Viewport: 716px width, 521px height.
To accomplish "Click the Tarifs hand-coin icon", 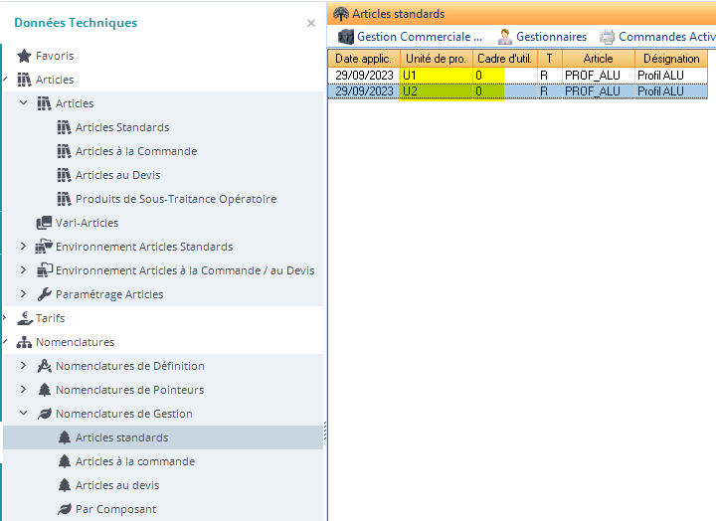I will (x=25, y=318).
